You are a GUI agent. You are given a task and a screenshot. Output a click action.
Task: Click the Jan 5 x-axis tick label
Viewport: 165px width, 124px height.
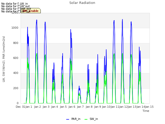[63, 107]
